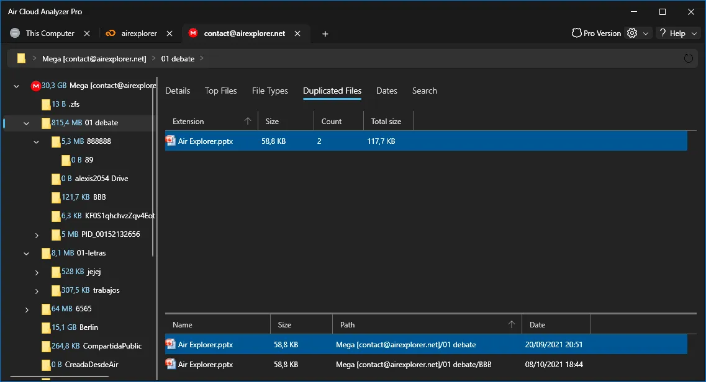Expand the 6565 folder node
The height and width of the screenshot is (382, 706).
[27, 309]
